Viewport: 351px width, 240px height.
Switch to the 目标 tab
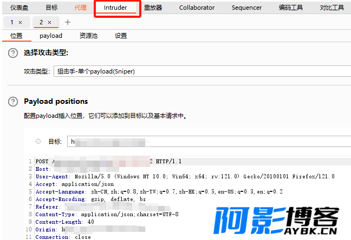[51, 8]
